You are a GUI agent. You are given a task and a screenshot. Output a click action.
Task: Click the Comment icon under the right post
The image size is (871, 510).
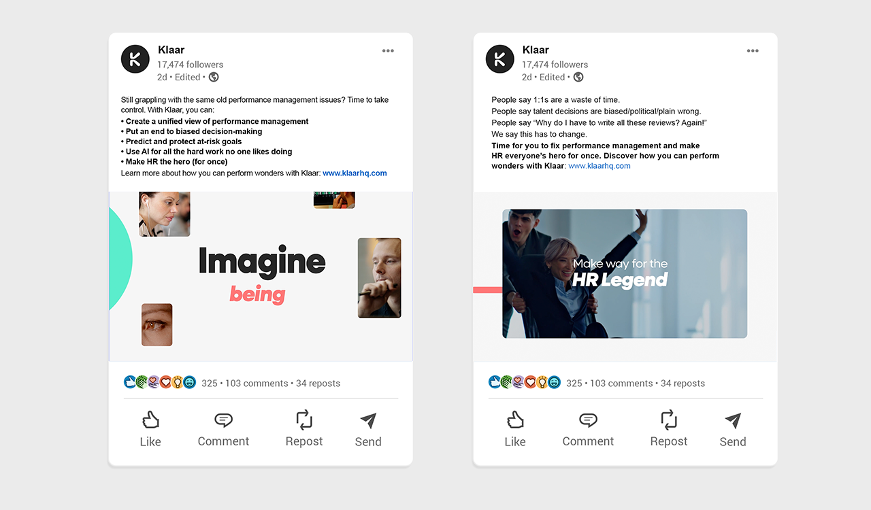tap(588, 420)
